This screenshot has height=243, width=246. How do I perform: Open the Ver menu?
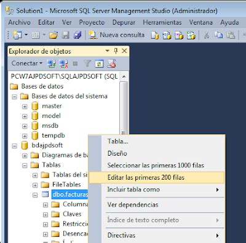[x=67, y=22]
